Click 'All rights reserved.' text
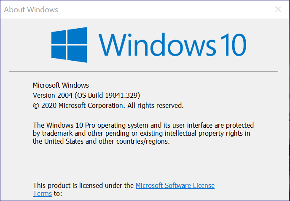290x201 pixels. click(x=155, y=105)
